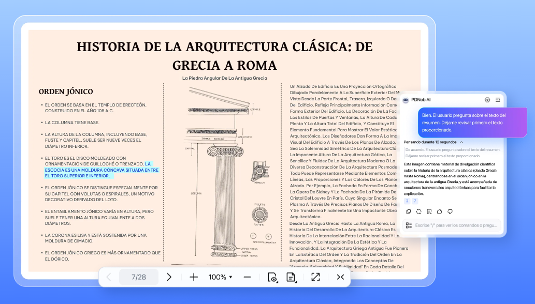
Task: Collapse the 'Pensando durante 12 segundos' section
Action: [460, 142]
